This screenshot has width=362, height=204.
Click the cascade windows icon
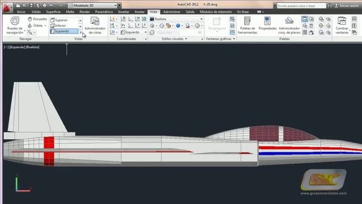pyautogui.click(x=354, y=32)
